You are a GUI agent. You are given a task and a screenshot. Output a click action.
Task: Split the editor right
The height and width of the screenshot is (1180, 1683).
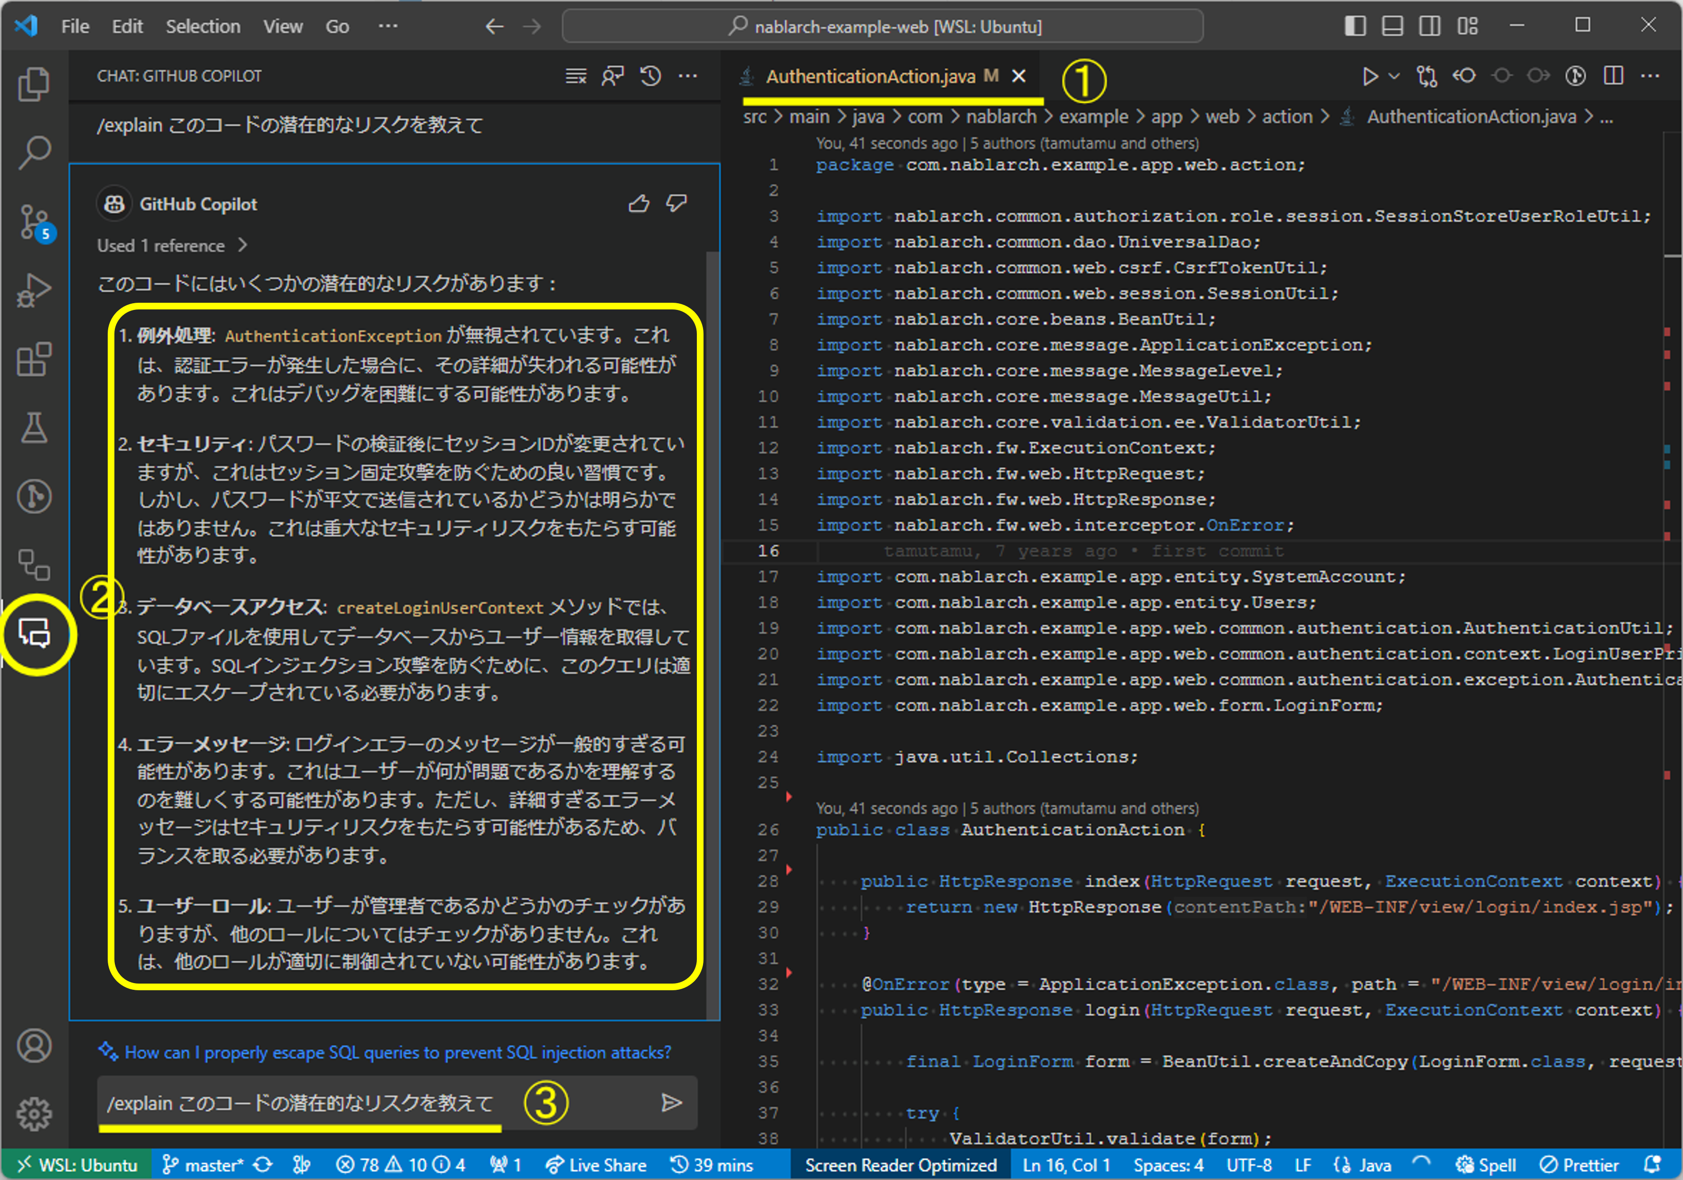(1612, 76)
